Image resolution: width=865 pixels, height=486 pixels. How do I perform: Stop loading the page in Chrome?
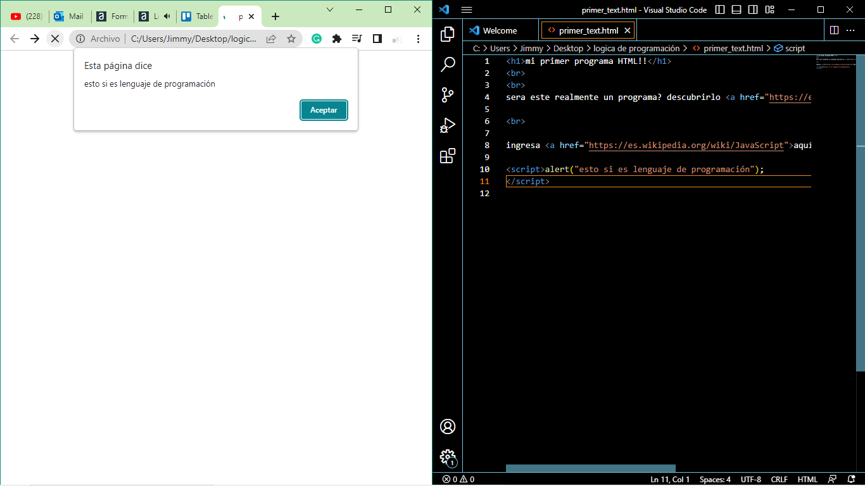[55, 39]
